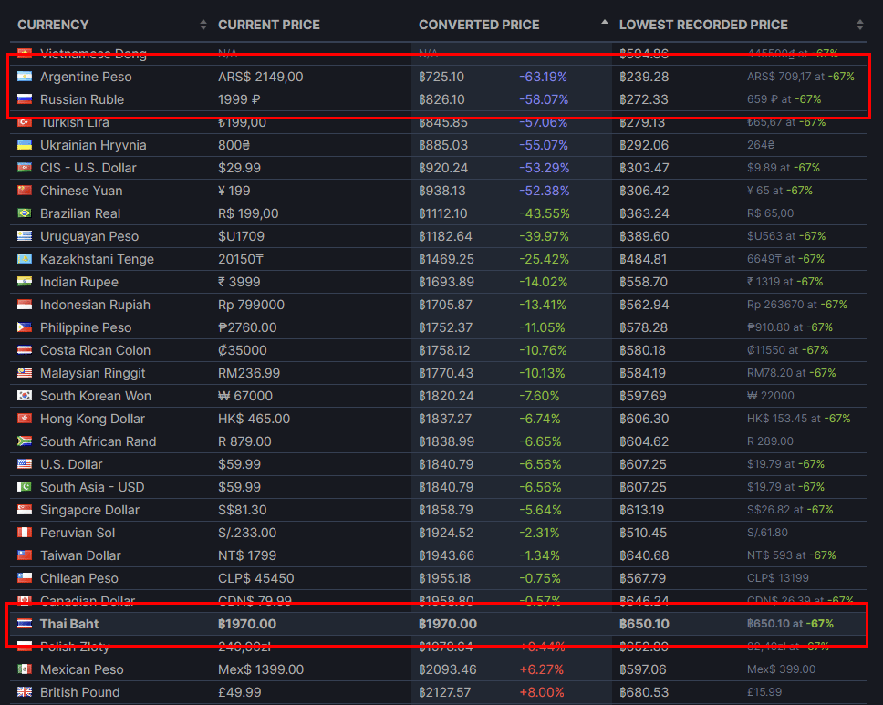Click the South Africa flag icon

coord(25,441)
